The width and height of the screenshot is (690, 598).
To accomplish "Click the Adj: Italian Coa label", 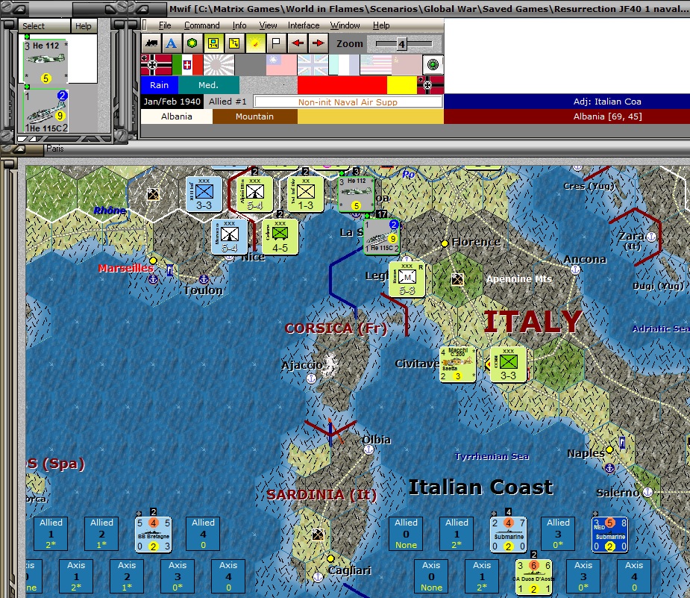I will tap(606, 102).
